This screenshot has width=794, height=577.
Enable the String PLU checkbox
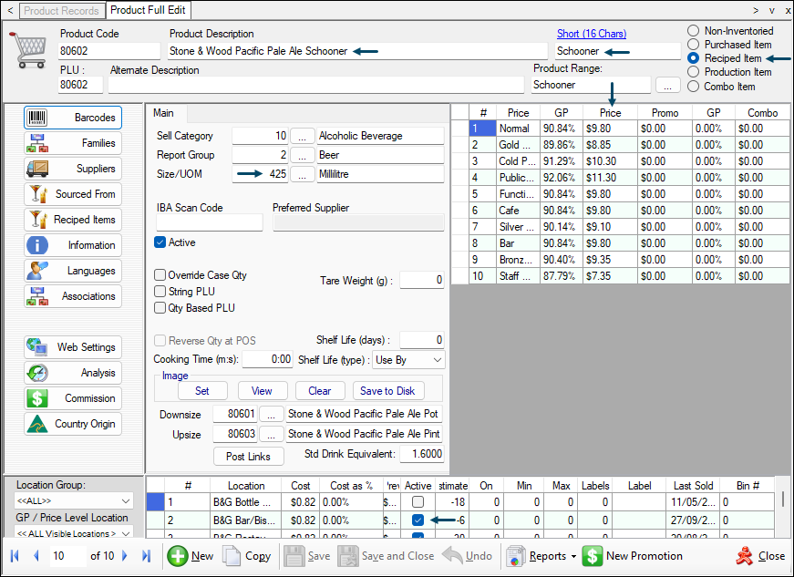[160, 292]
